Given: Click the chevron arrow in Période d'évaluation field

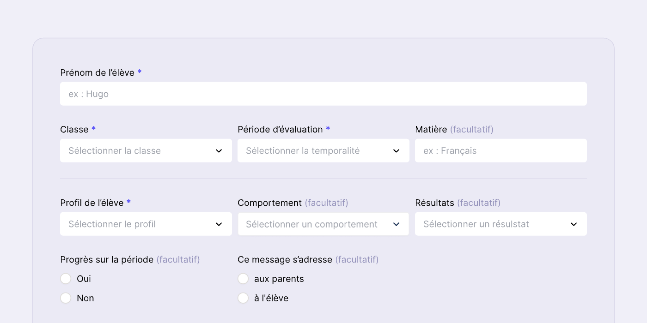Looking at the screenshot, I should coord(396,151).
